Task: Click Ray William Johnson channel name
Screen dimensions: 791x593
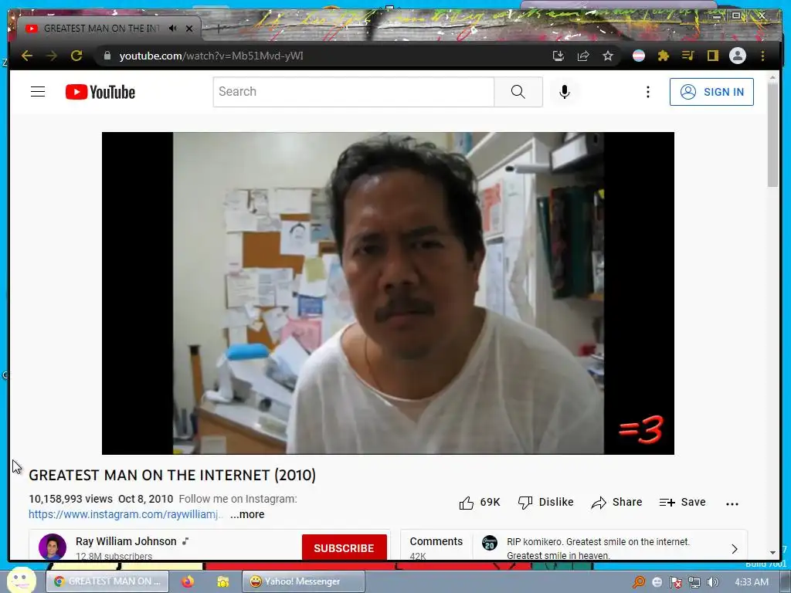Action: coord(126,541)
